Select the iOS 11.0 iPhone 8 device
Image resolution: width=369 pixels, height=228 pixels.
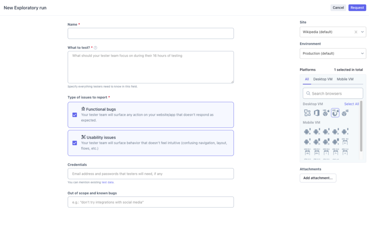pos(344,152)
